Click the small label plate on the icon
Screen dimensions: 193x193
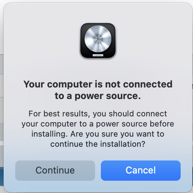coord(98,55)
